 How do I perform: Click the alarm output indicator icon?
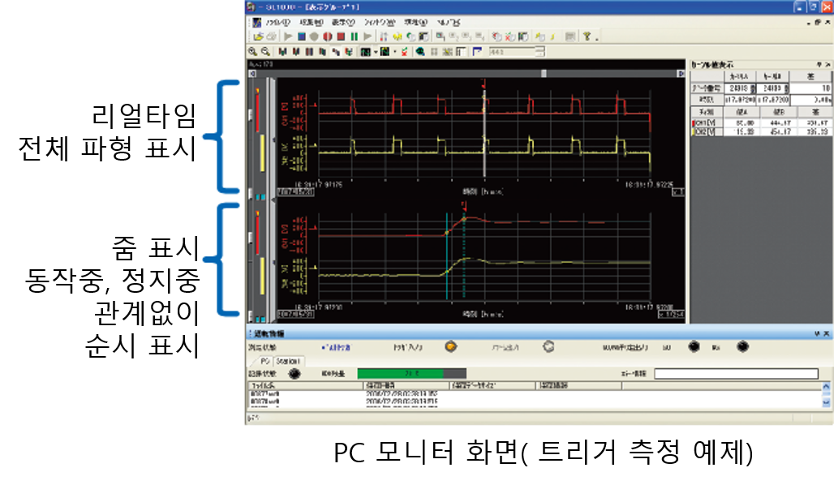coord(548,347)
